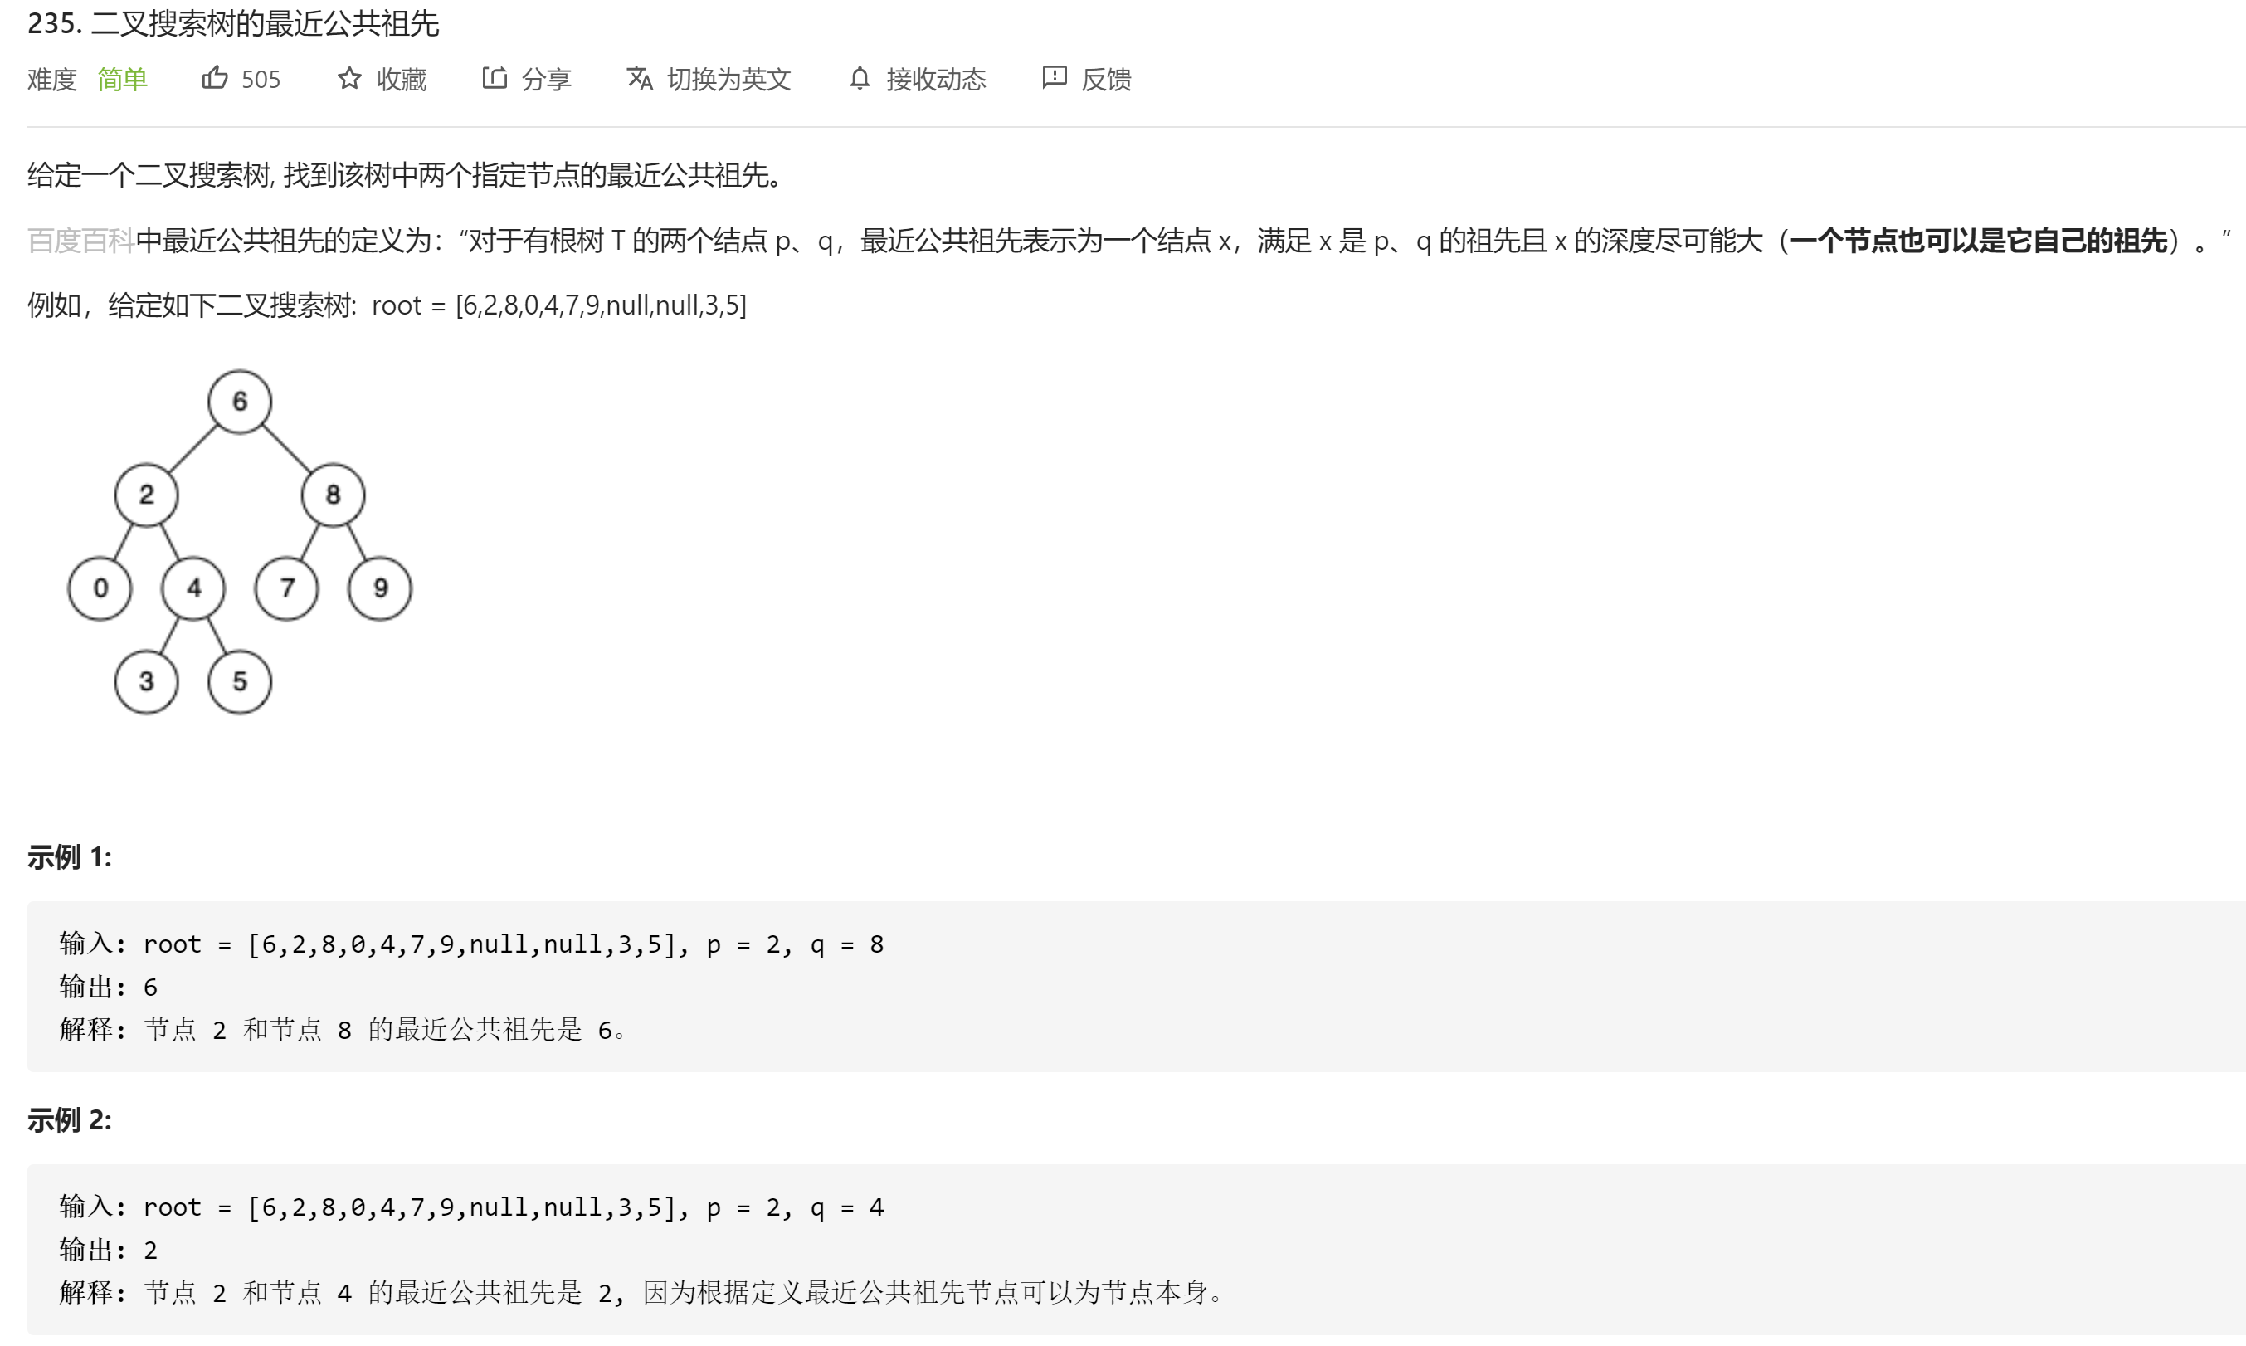Click the share icon
Viewport: 2246px width, 1346px height.
coord(495,78)
